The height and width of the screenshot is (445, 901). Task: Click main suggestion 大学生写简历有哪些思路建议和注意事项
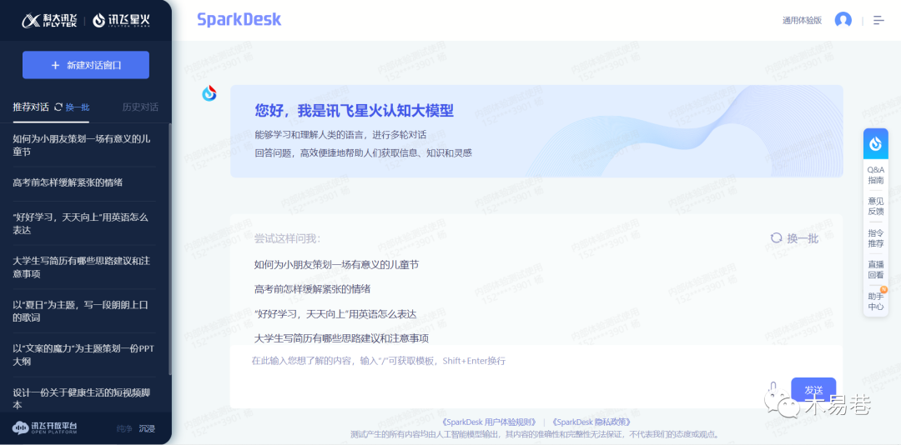(x=341, y=337)
